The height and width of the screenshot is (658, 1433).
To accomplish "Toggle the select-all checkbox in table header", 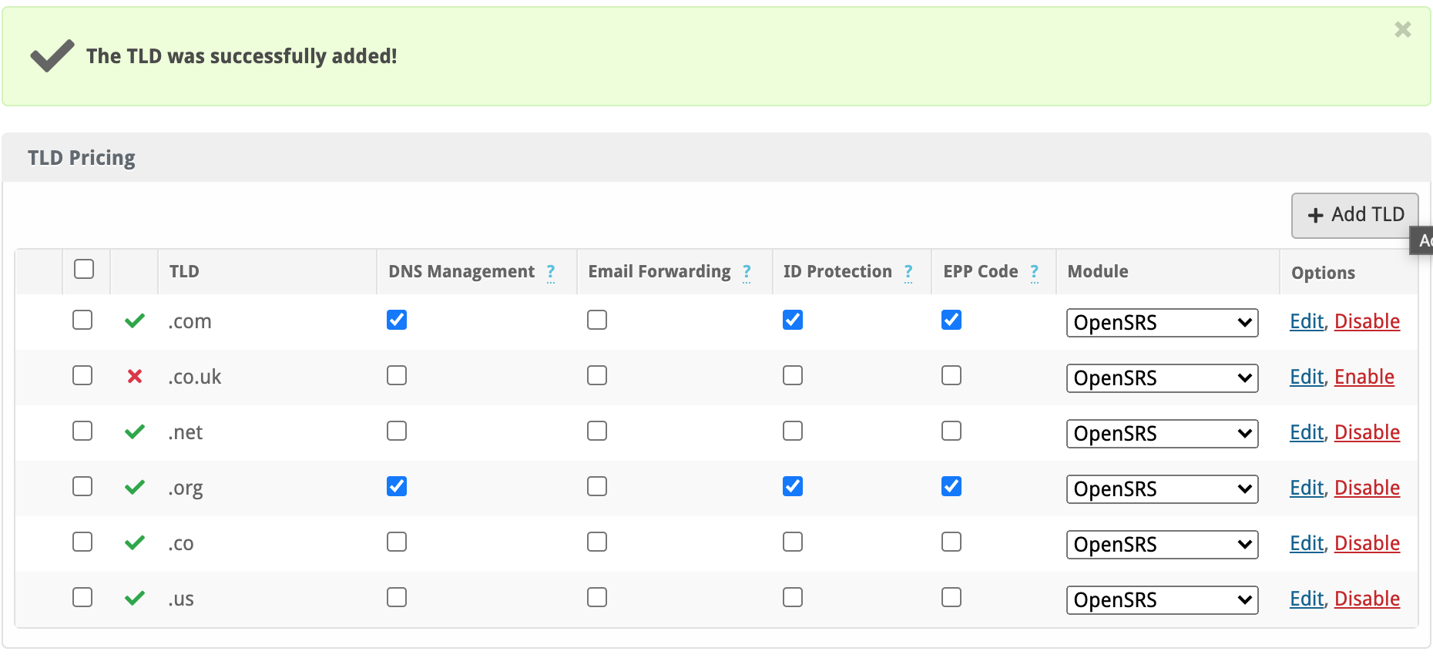I will (84, 269).
